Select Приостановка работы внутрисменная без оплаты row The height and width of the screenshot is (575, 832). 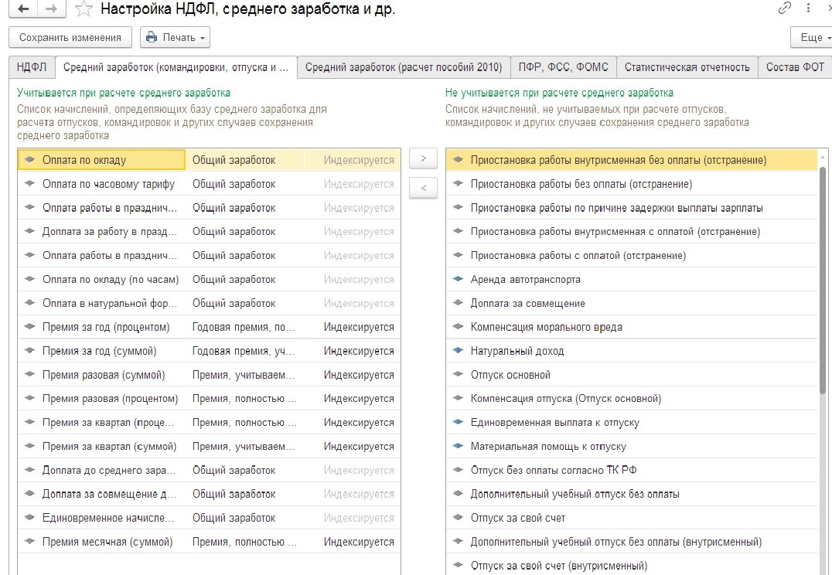tap(632, 160)
